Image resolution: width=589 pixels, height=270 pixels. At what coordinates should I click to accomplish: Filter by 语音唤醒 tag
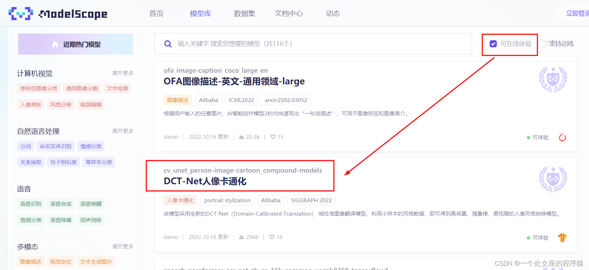click(x=91, y=204)
